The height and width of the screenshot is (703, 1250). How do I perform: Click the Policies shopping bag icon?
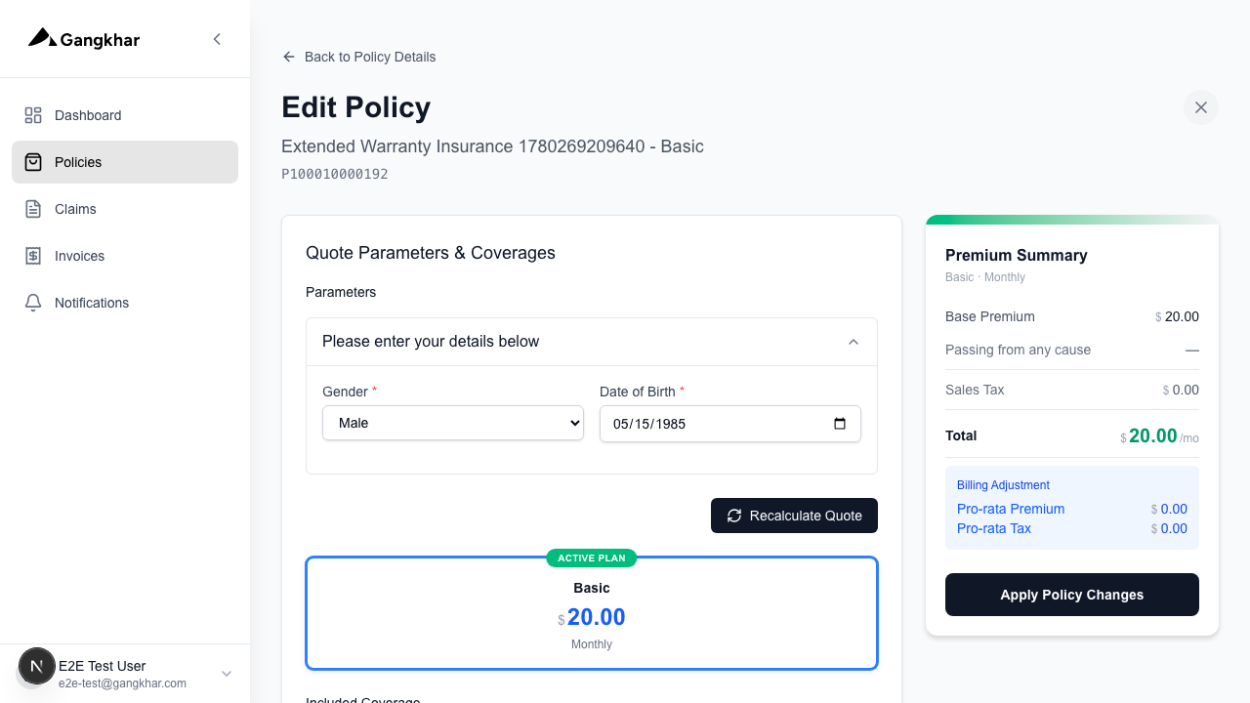(33, 162)
